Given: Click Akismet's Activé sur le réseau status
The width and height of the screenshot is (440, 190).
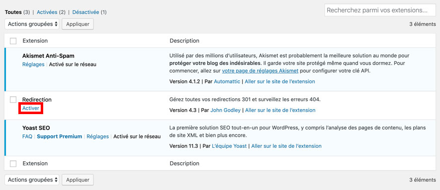Looking at the screenshot, I should click(73, 64).
